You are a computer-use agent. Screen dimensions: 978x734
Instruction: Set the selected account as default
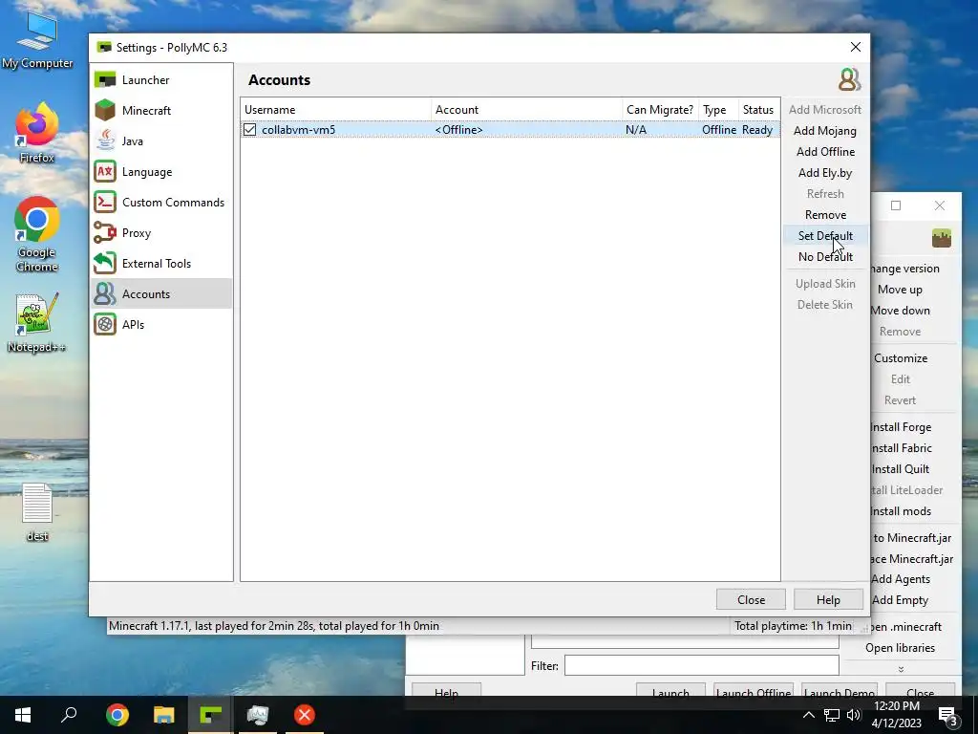(x=824, y=236)
